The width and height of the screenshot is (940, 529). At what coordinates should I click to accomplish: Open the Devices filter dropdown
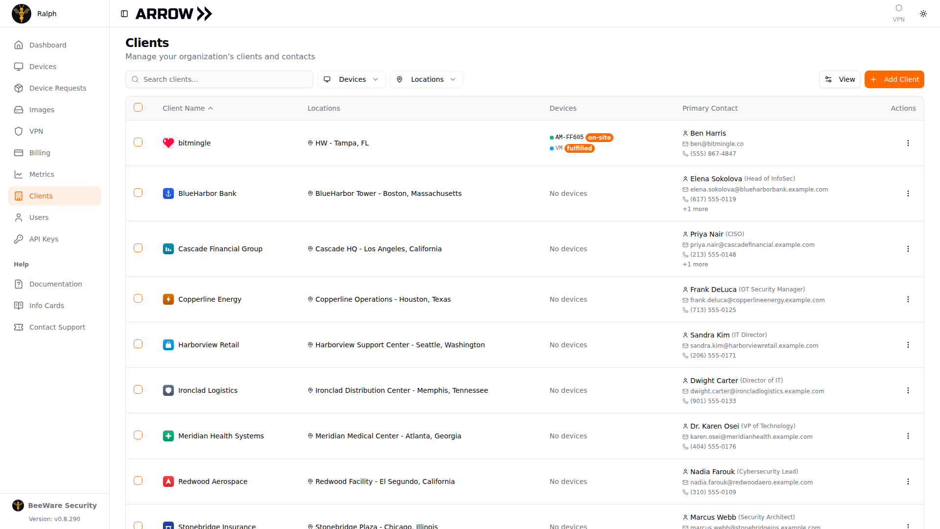coord(352,79)
